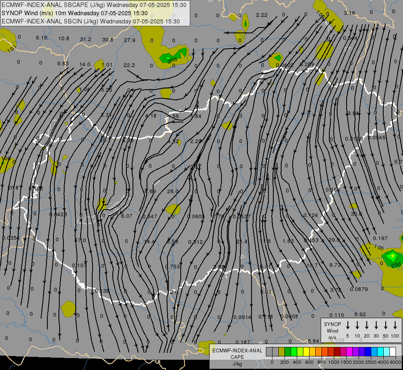Click the 20.8 value on the map
Screen dimensions: 403x370
pyautogui.click(x=13, y=188)
